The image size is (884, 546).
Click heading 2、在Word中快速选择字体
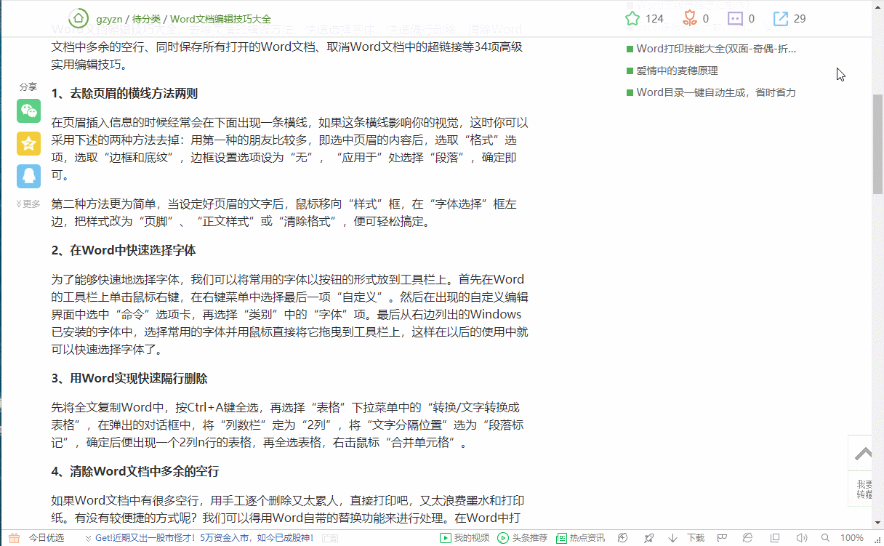[x=124, y=250]
